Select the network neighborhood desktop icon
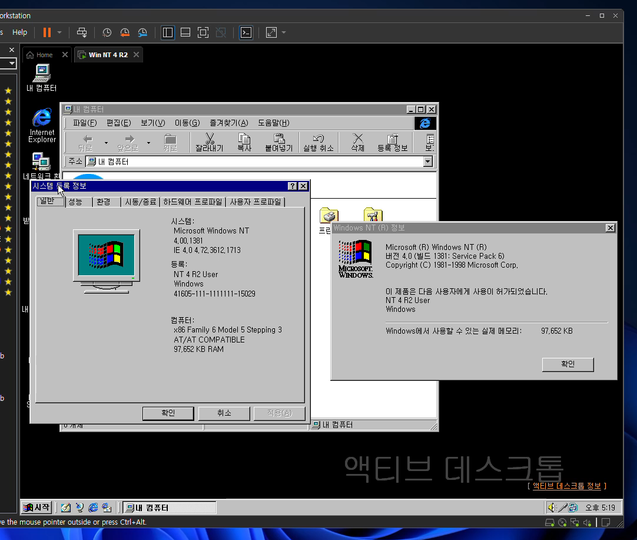The image size is (637, 540). click(41, 166)
